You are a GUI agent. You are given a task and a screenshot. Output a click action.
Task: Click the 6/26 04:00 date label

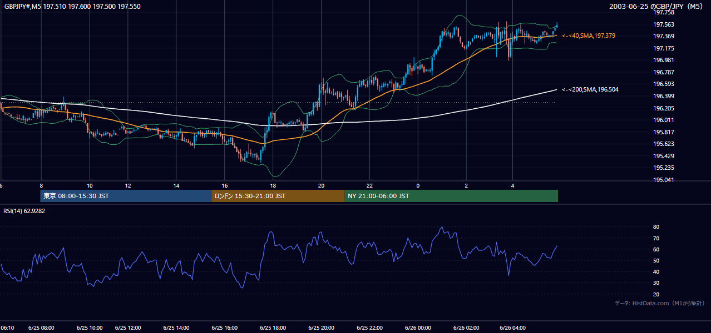[x=513, y=328]
